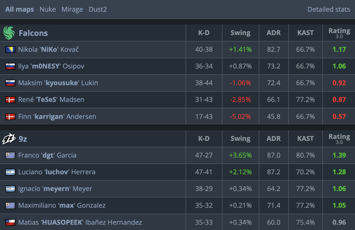Select the Dust2 map tab

tap(98, 9)
